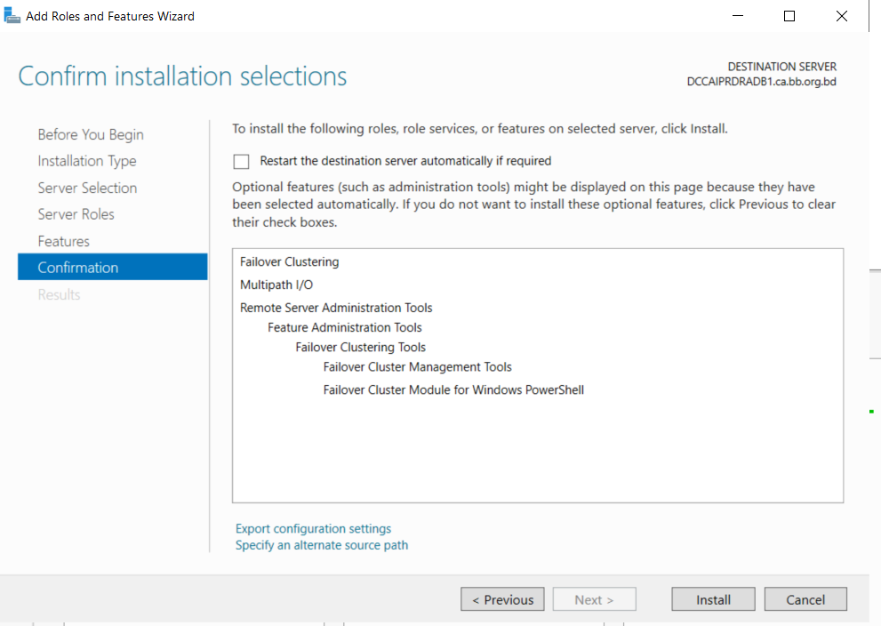Enable automatic restart of destination server
This screenshot has height=626, width=881.
(x=241, y=162)
